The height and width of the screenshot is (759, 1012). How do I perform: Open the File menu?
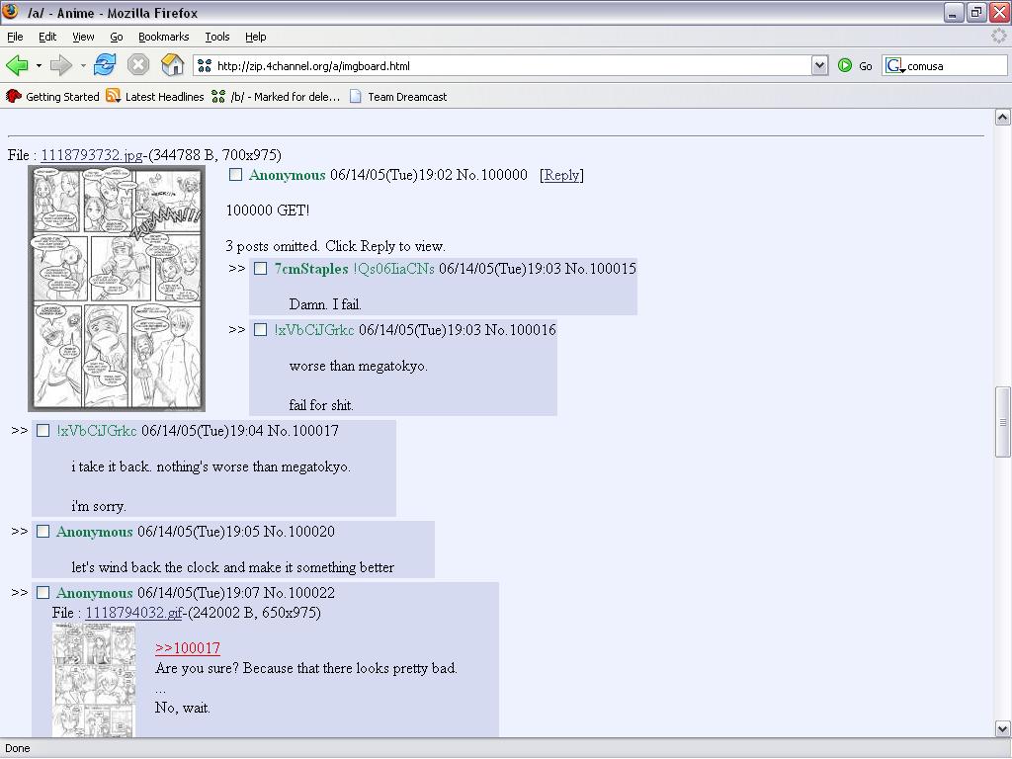[x=15, y=37]
